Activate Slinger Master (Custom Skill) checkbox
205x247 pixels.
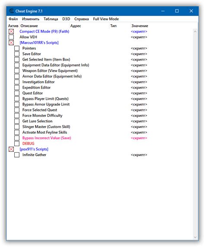click(17, 127)
